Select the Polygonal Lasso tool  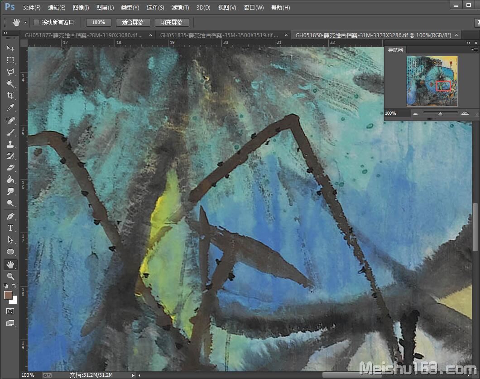tap(10, 72)
